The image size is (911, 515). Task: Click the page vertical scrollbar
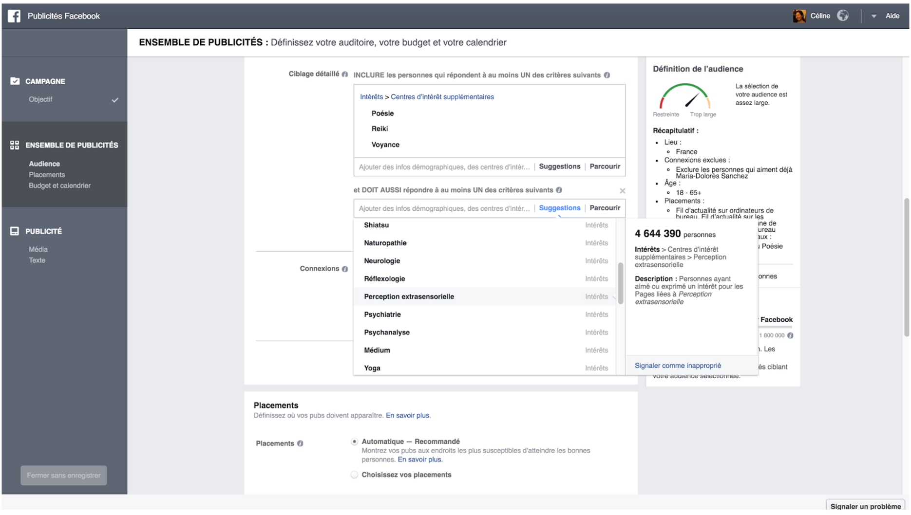click(x=906, y=267)
